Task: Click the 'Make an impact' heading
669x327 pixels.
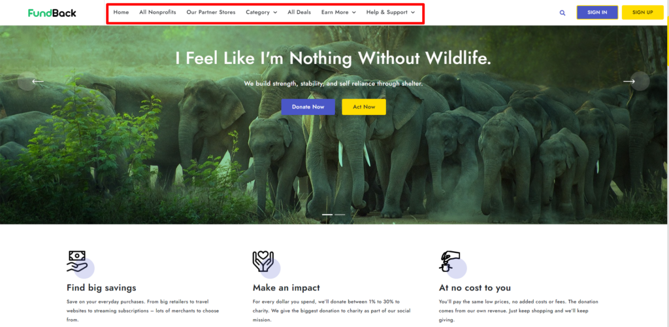Action: [286, 288]
